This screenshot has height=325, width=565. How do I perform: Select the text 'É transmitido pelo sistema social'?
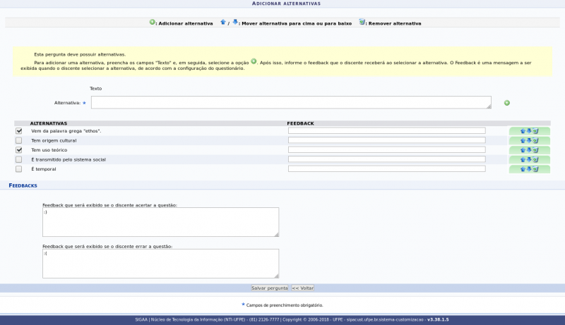tap(69, 159)
